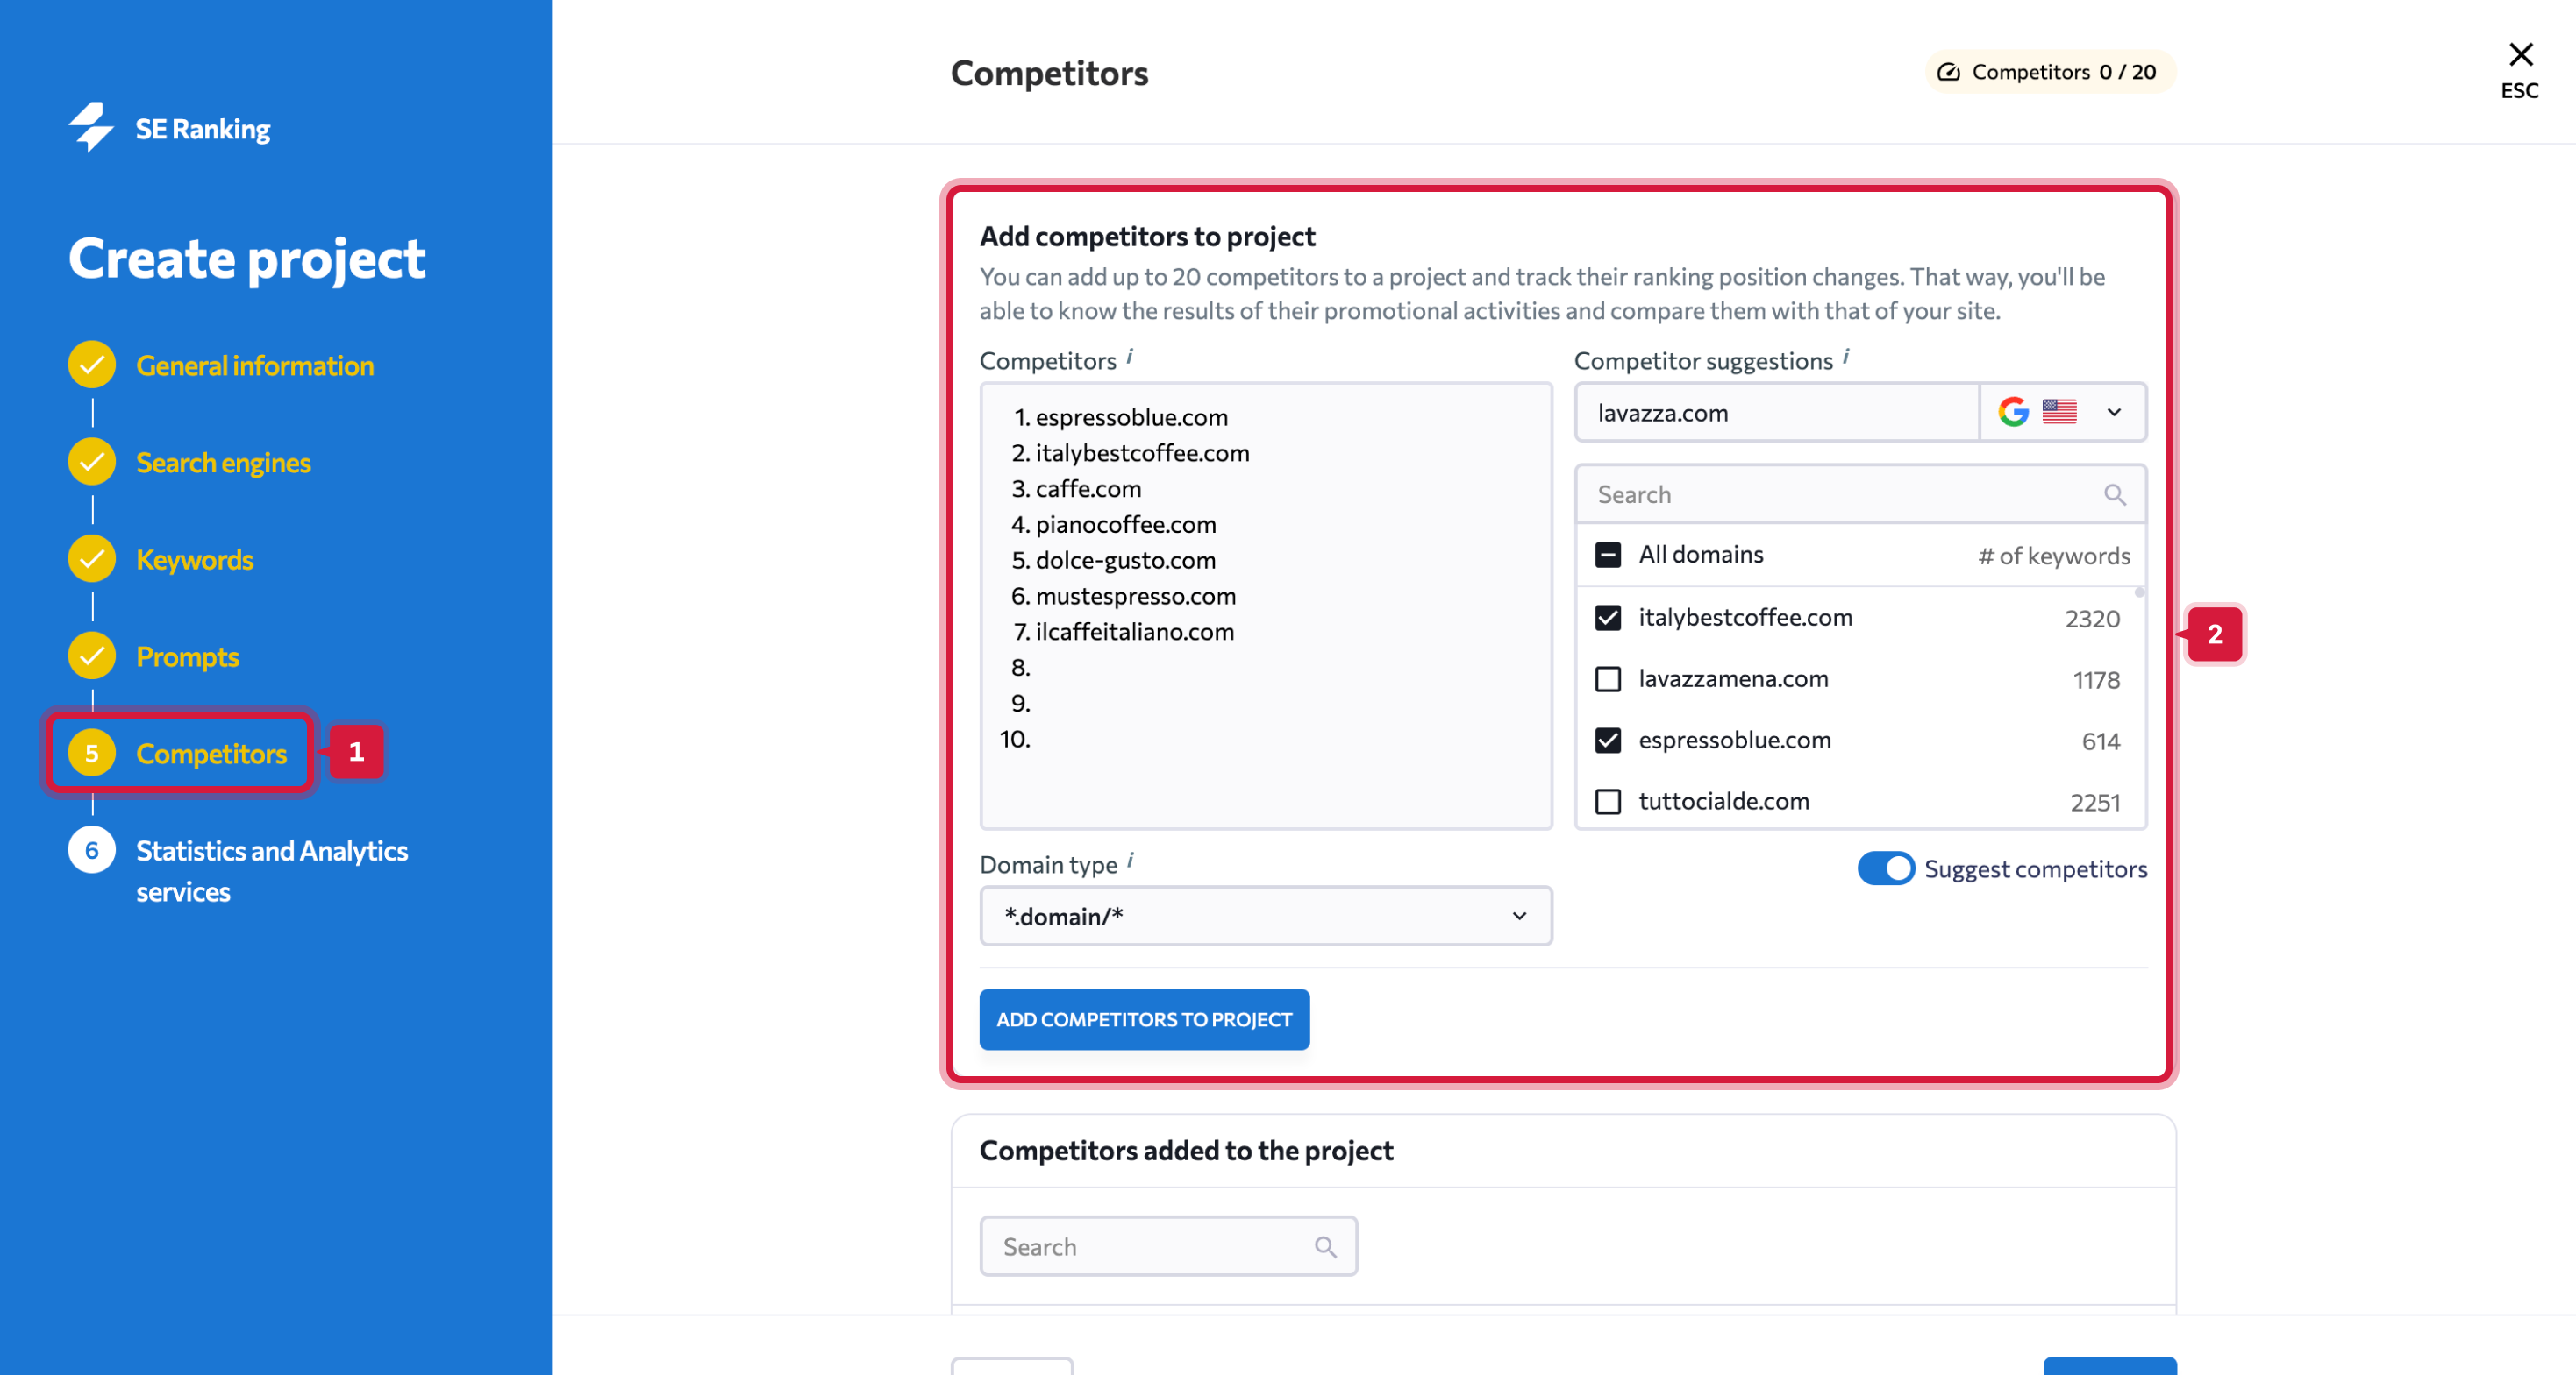The image size is (2576, 1375).
Task: Check the lavazzamena.com checkbox
Action: click(1608, 679)
